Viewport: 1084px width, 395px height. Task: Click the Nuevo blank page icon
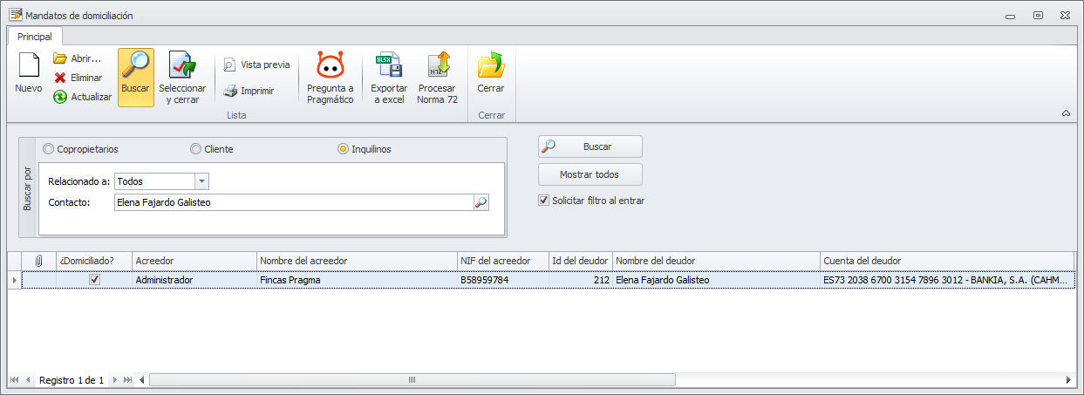tap(29, 65)
